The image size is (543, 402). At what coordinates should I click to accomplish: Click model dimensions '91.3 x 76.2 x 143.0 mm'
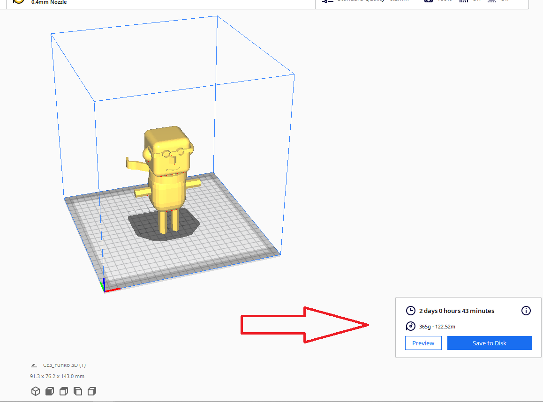pyautogui.click(x=57, y=376)
